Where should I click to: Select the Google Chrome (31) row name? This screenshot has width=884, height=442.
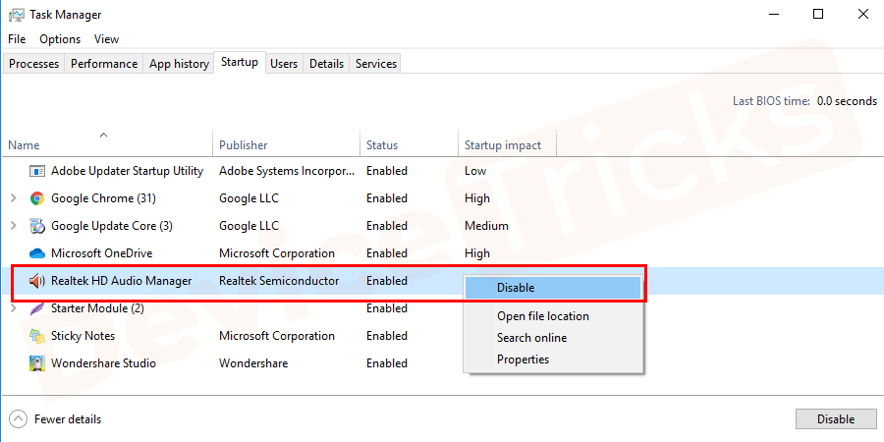click(103, 198)
